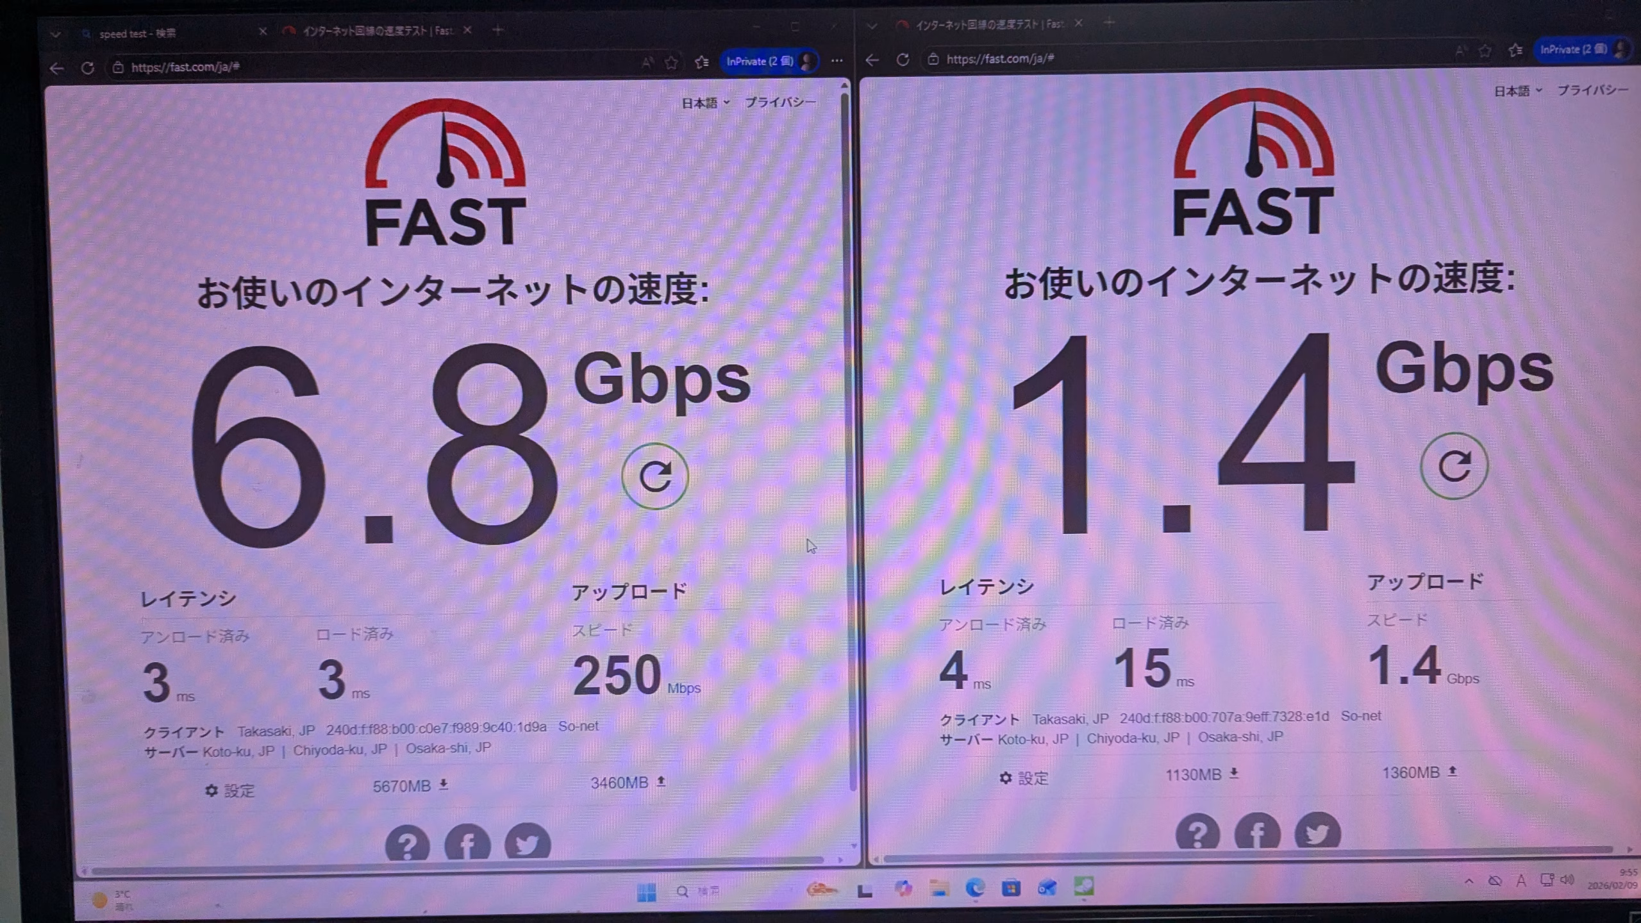Open the 日本語 language dropdown in right window
The image size is (1641, 923).
pyautogui.click(x=1517, y=91)
